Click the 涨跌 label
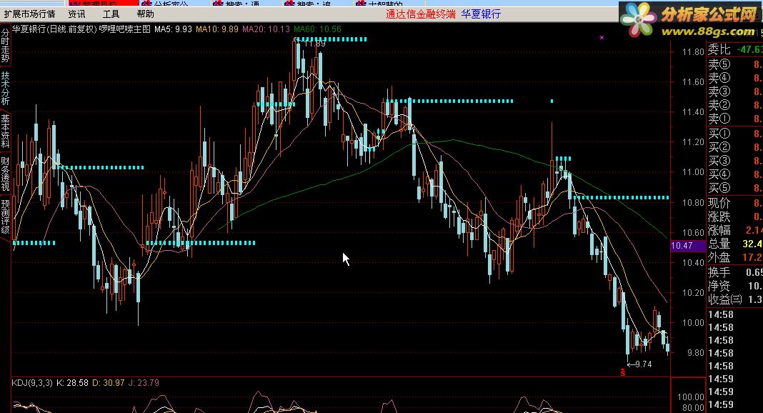This screenshot has height=413, width=763. (719, 217)
